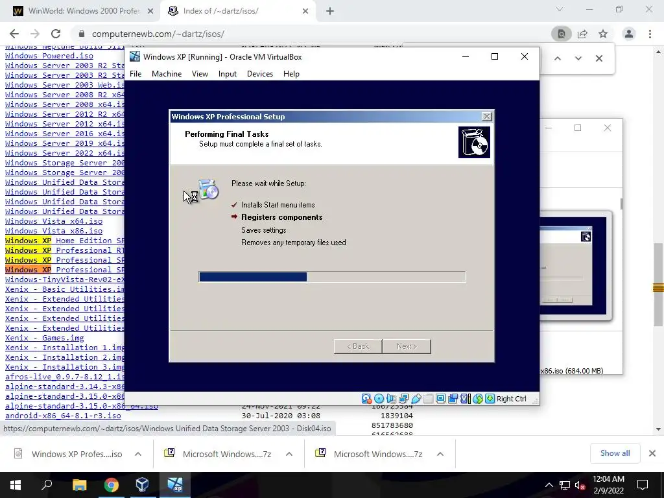Open VirtualBox Manager taskbar icon

click(x=142, y=485)
